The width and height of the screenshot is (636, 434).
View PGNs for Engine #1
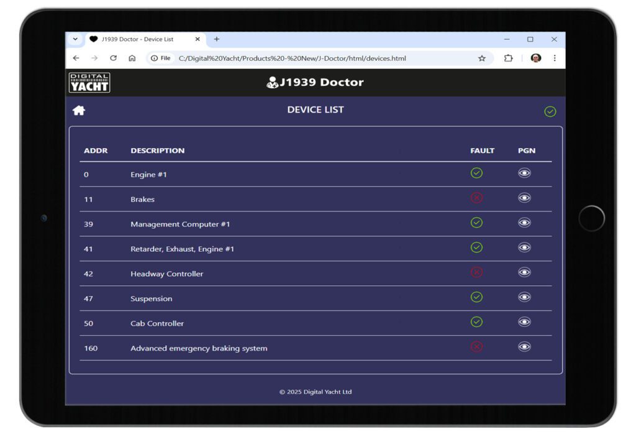(524, 173)
